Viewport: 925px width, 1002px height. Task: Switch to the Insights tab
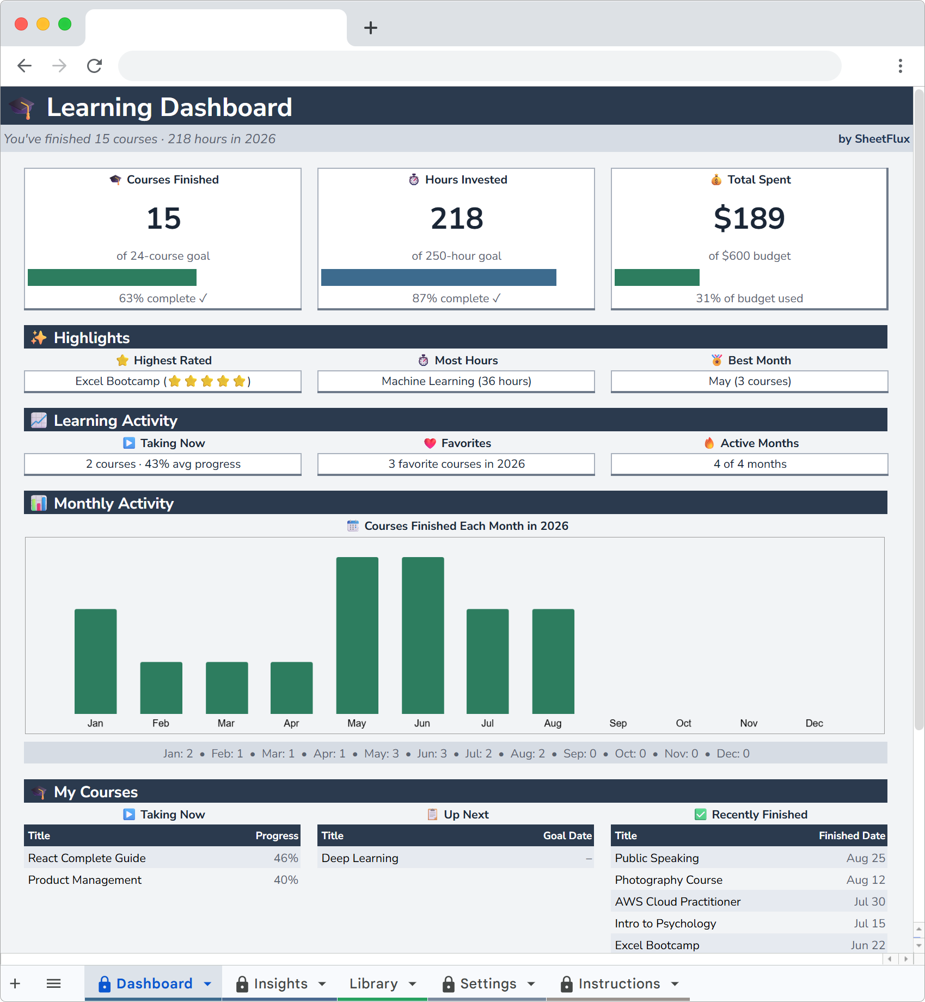pos(281,983)
